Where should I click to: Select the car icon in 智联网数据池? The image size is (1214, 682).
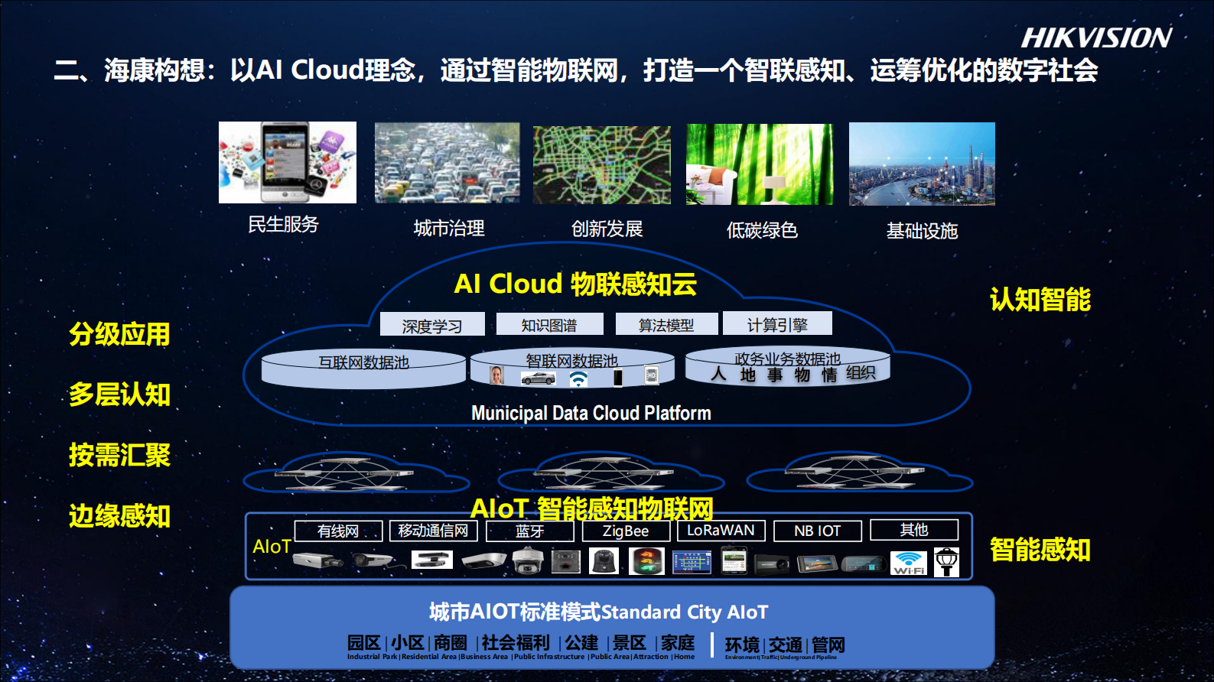click(x=539, y=378)
